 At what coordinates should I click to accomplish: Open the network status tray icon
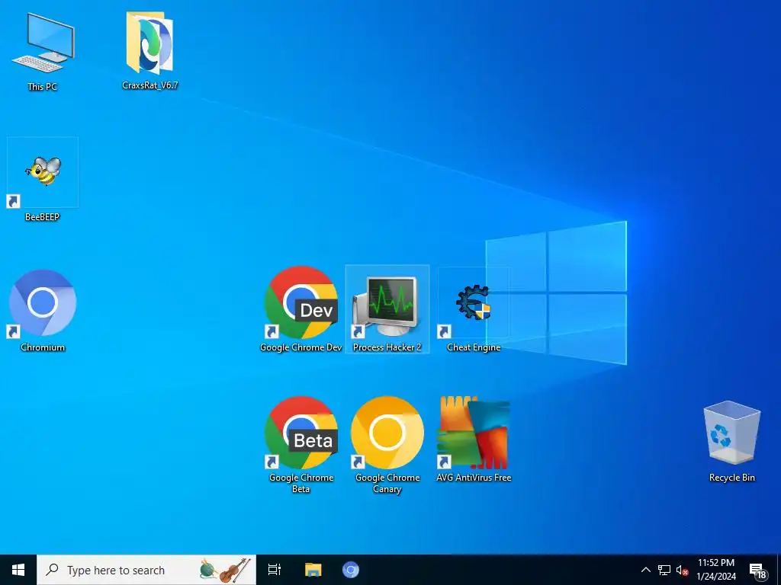[664, 570]
